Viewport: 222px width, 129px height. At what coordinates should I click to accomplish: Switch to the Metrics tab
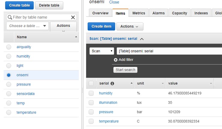click(139, 13)
